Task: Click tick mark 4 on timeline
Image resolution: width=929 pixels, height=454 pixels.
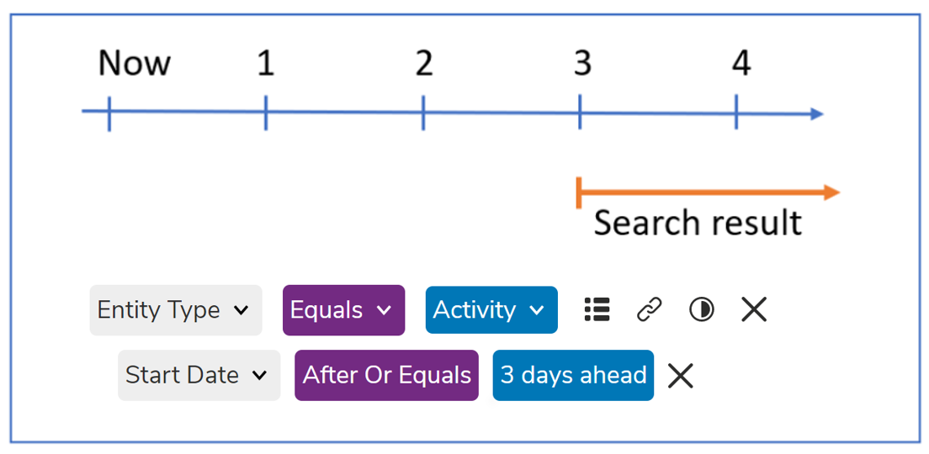Action: pos(736,112)
